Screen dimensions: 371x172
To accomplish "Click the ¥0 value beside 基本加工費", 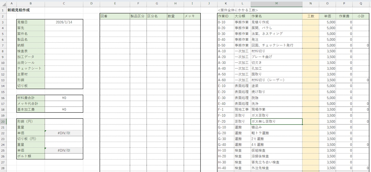I will pyautogui.click(x=64, y=109).
